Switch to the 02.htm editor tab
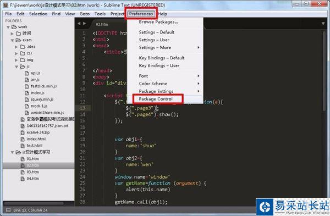330x216 pixels. 102,24
